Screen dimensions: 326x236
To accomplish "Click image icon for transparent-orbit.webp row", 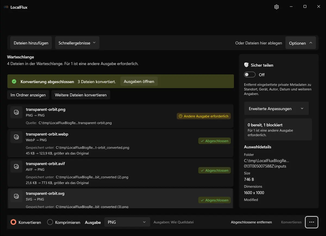I will pos(16,137).
